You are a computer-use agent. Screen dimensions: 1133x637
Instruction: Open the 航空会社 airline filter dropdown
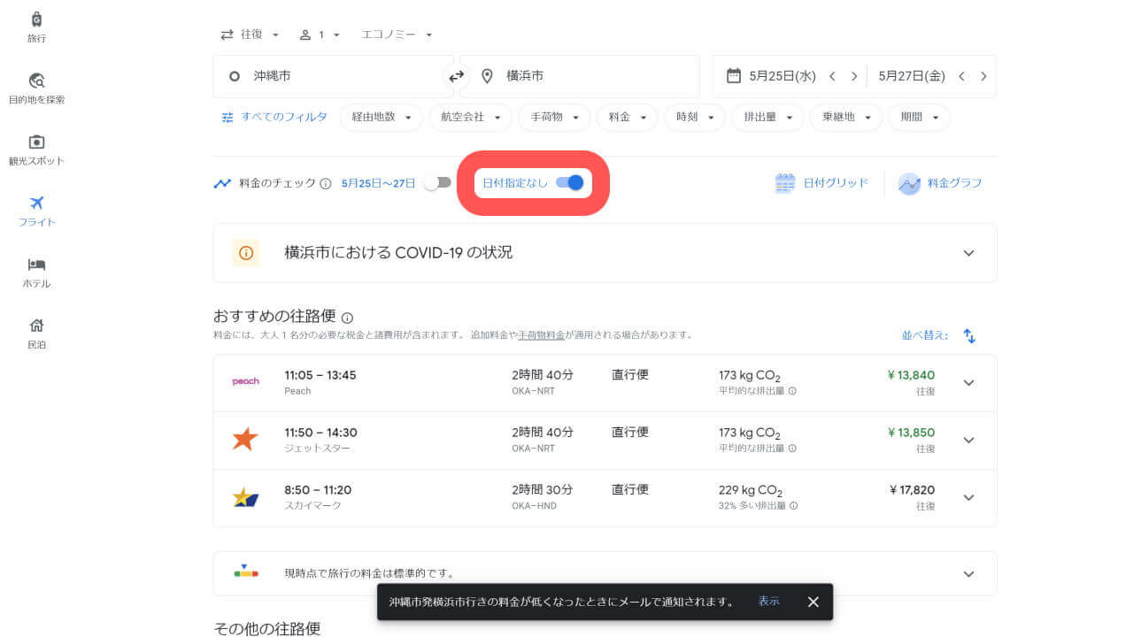click(x=470, y=118)
